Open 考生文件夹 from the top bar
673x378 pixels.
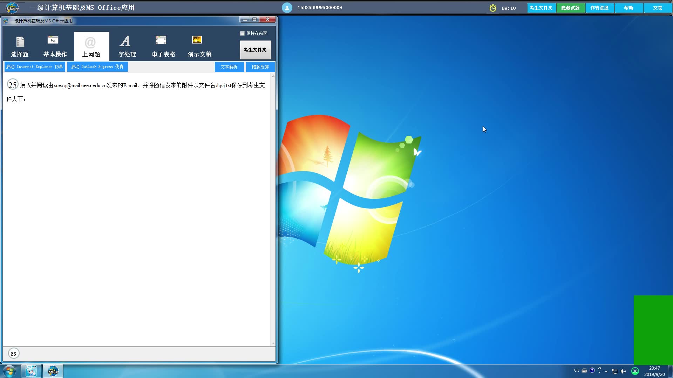pos(541,8)
